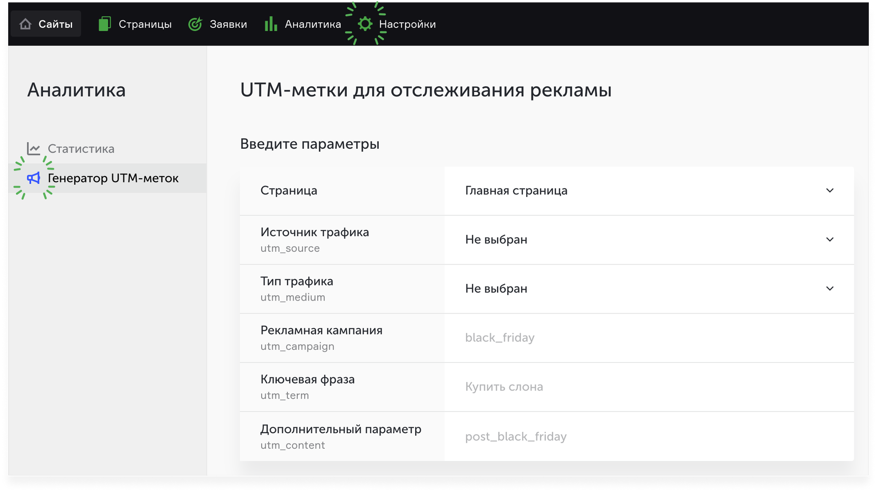Click the bar chart icon beside Аналитика
The width and height of the screenshot is (877, 492).
click(x=271, y=24)
